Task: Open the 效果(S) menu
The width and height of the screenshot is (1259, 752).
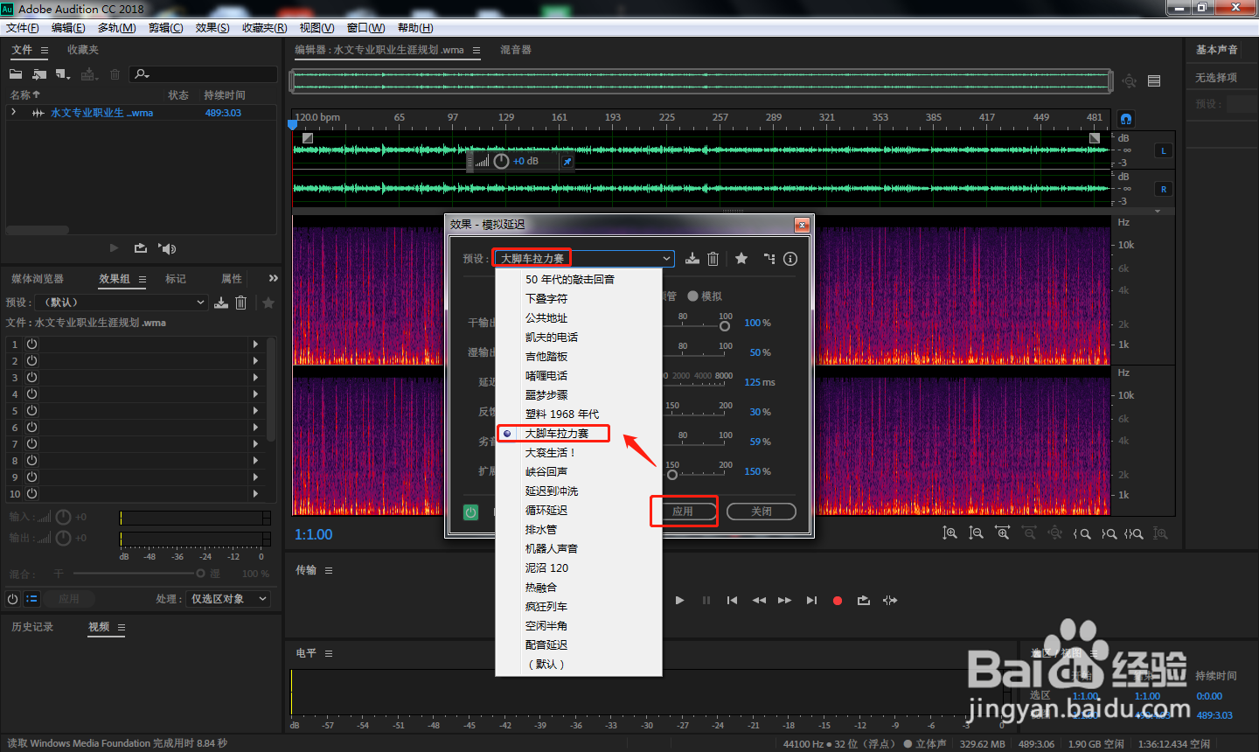Action: (212, 28)
